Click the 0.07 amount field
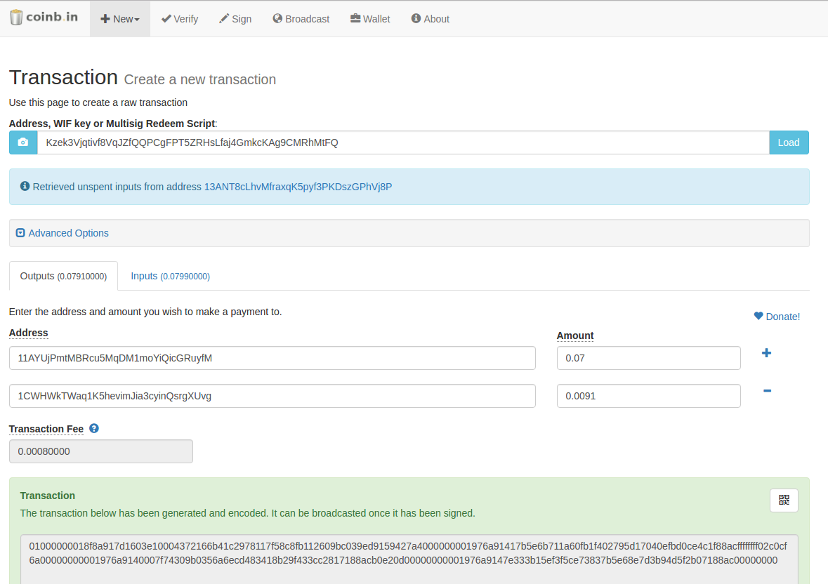Screen dimensions: 828x584 (x=648, y=358)
